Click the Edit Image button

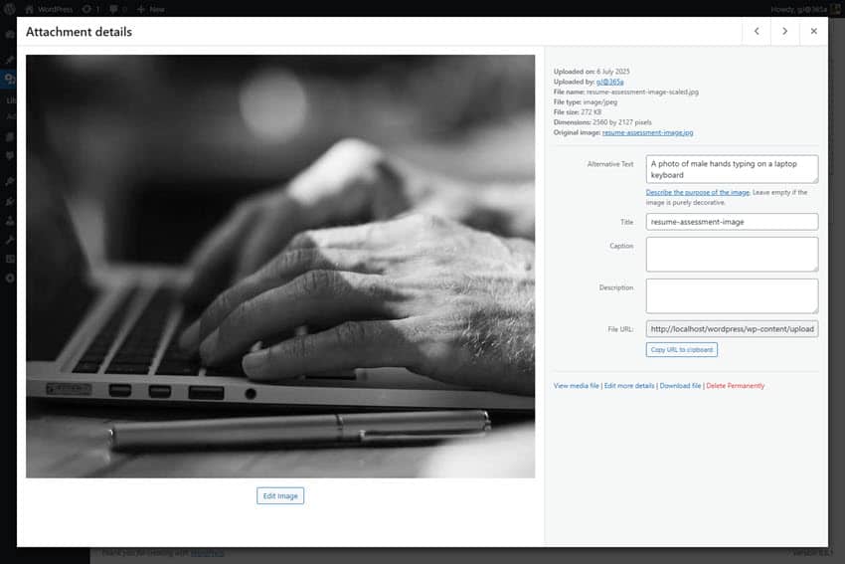280,495
